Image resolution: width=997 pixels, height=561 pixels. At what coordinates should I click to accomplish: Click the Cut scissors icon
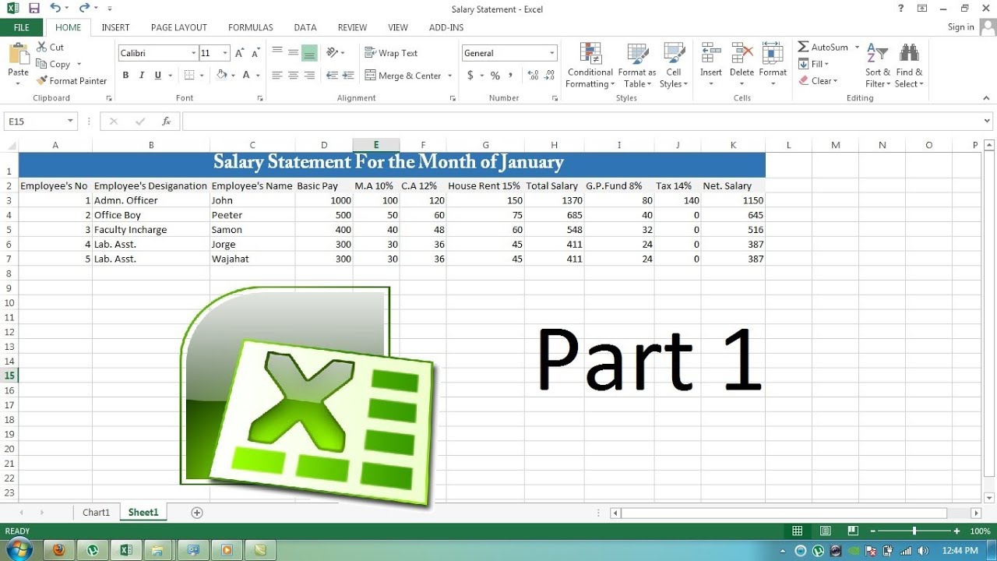coord(41,48)
